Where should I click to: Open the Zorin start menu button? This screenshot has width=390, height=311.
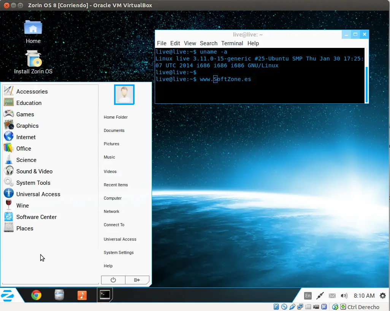8,295
